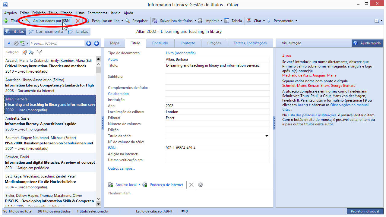Switch to the Conhecimento workspace
Screen dimensions: 386x217
[46, 31]
